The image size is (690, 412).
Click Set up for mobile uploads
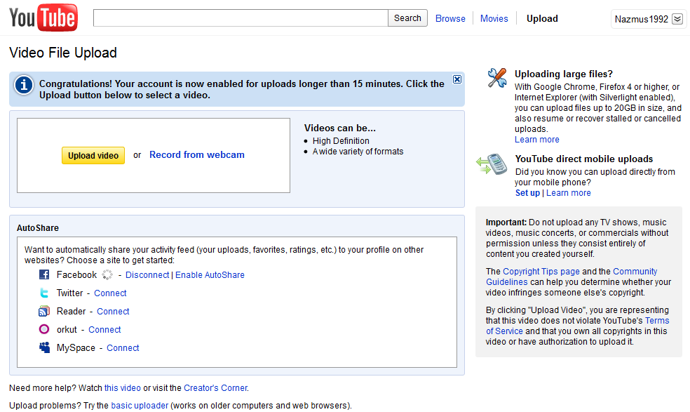click(527, 193)
